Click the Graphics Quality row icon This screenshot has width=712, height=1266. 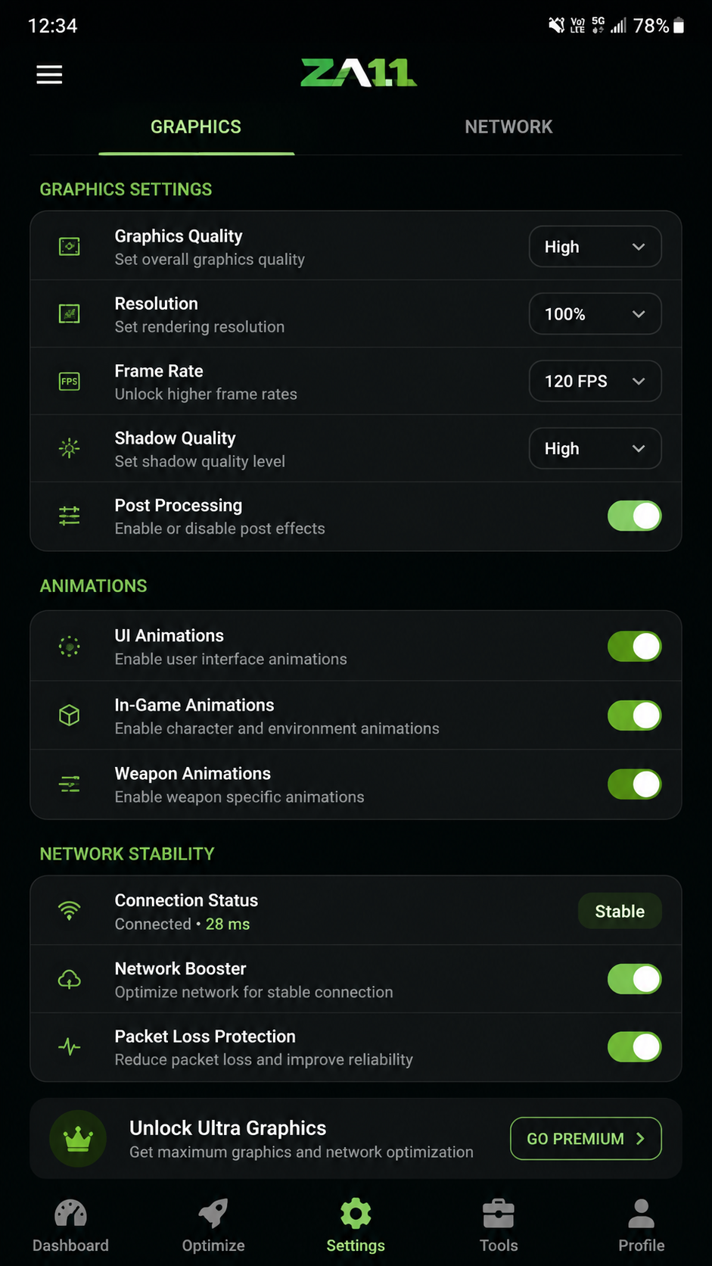(x=70, y=247)
